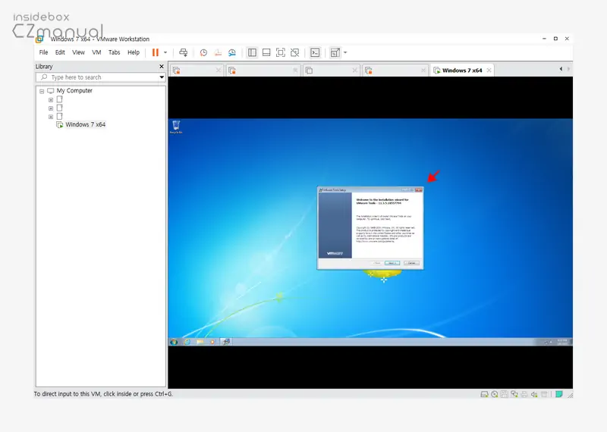Open the Tabs menu
The width and height of the screenshot is (607, 432).
tap(115, 52)
